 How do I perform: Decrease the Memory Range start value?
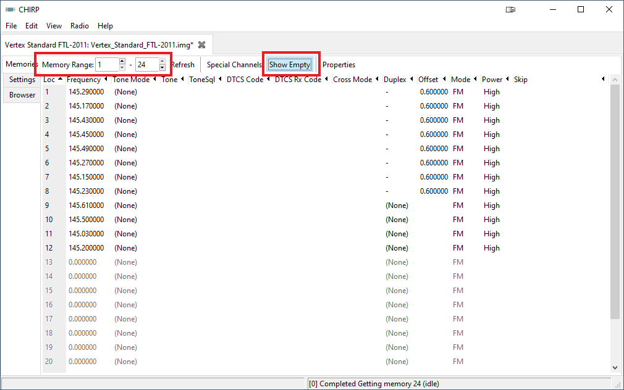point(122,68)
